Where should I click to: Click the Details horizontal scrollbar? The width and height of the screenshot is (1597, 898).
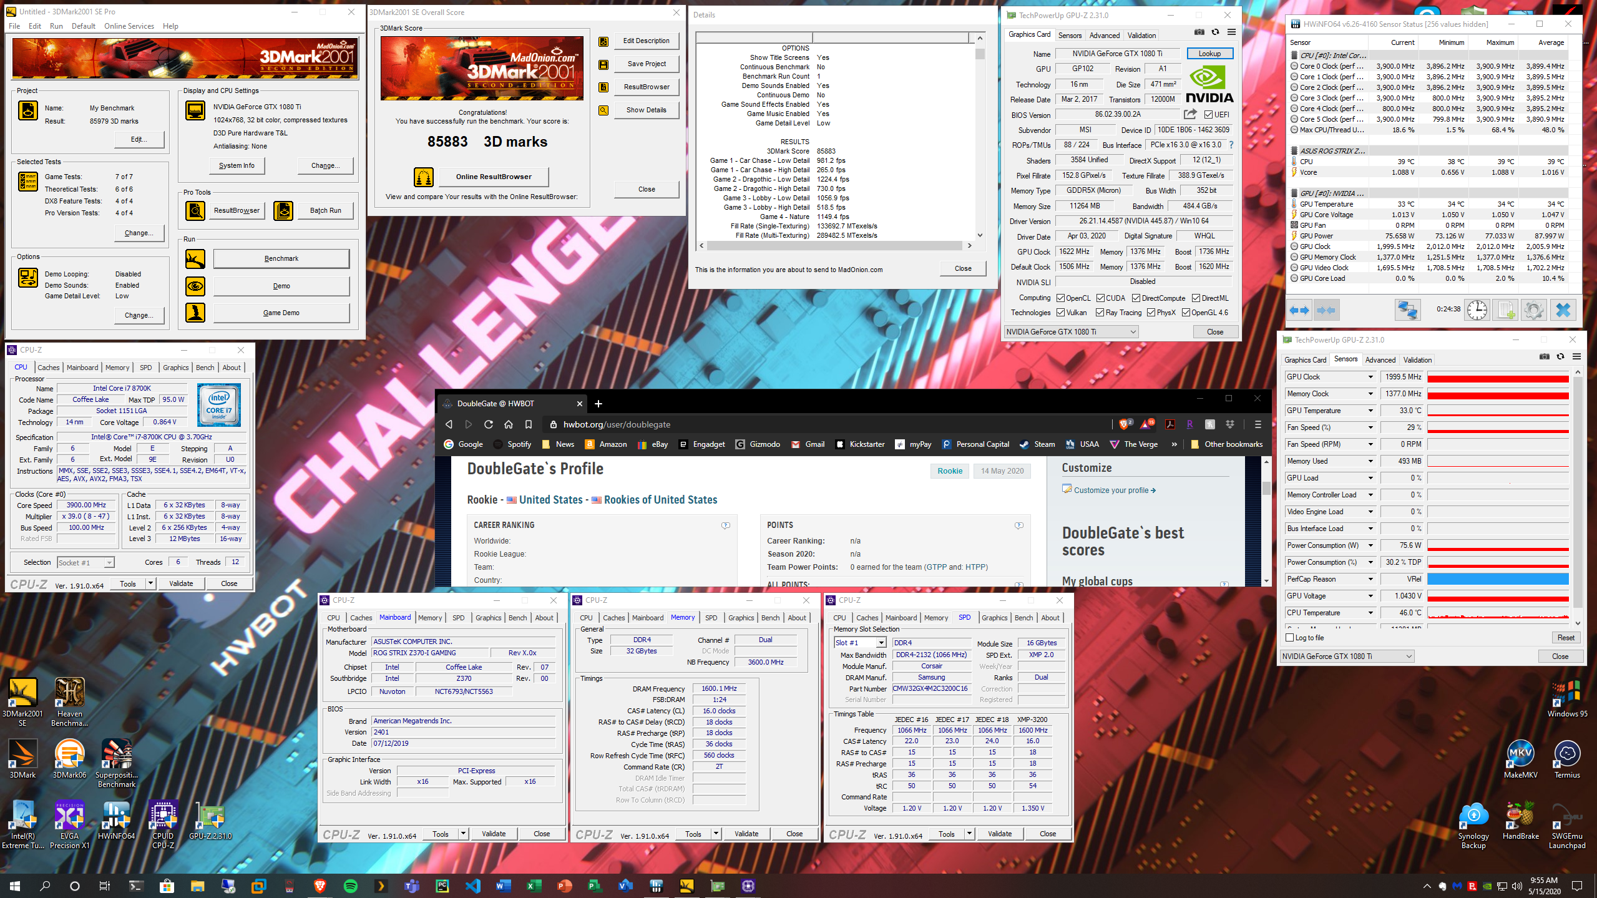[x=836, y=246]
